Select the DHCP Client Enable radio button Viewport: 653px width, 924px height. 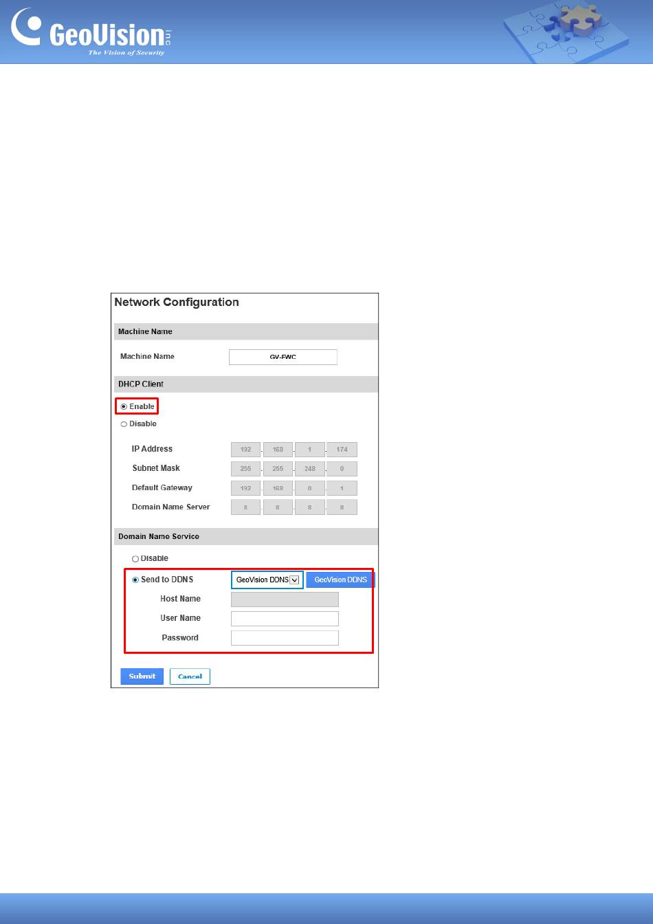tap(124, 406)
